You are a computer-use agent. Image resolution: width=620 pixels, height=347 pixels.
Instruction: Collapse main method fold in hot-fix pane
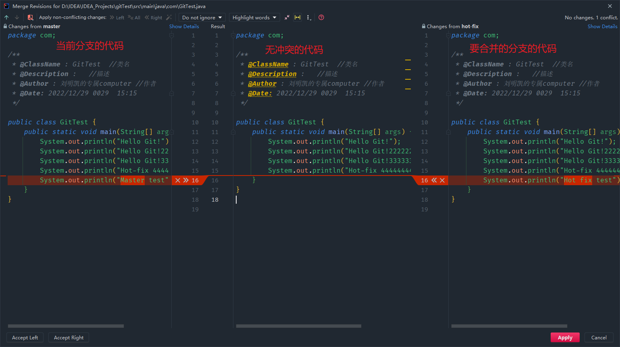[x=448, y=132]
